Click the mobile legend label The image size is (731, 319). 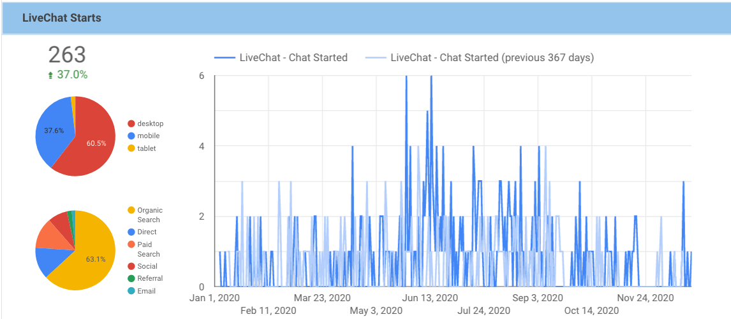(x=148, y=136)
